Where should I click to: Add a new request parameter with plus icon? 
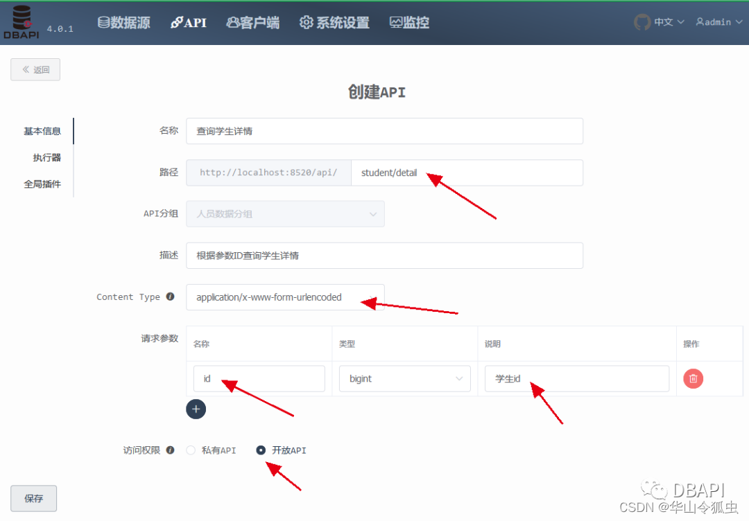click(196, 409)
